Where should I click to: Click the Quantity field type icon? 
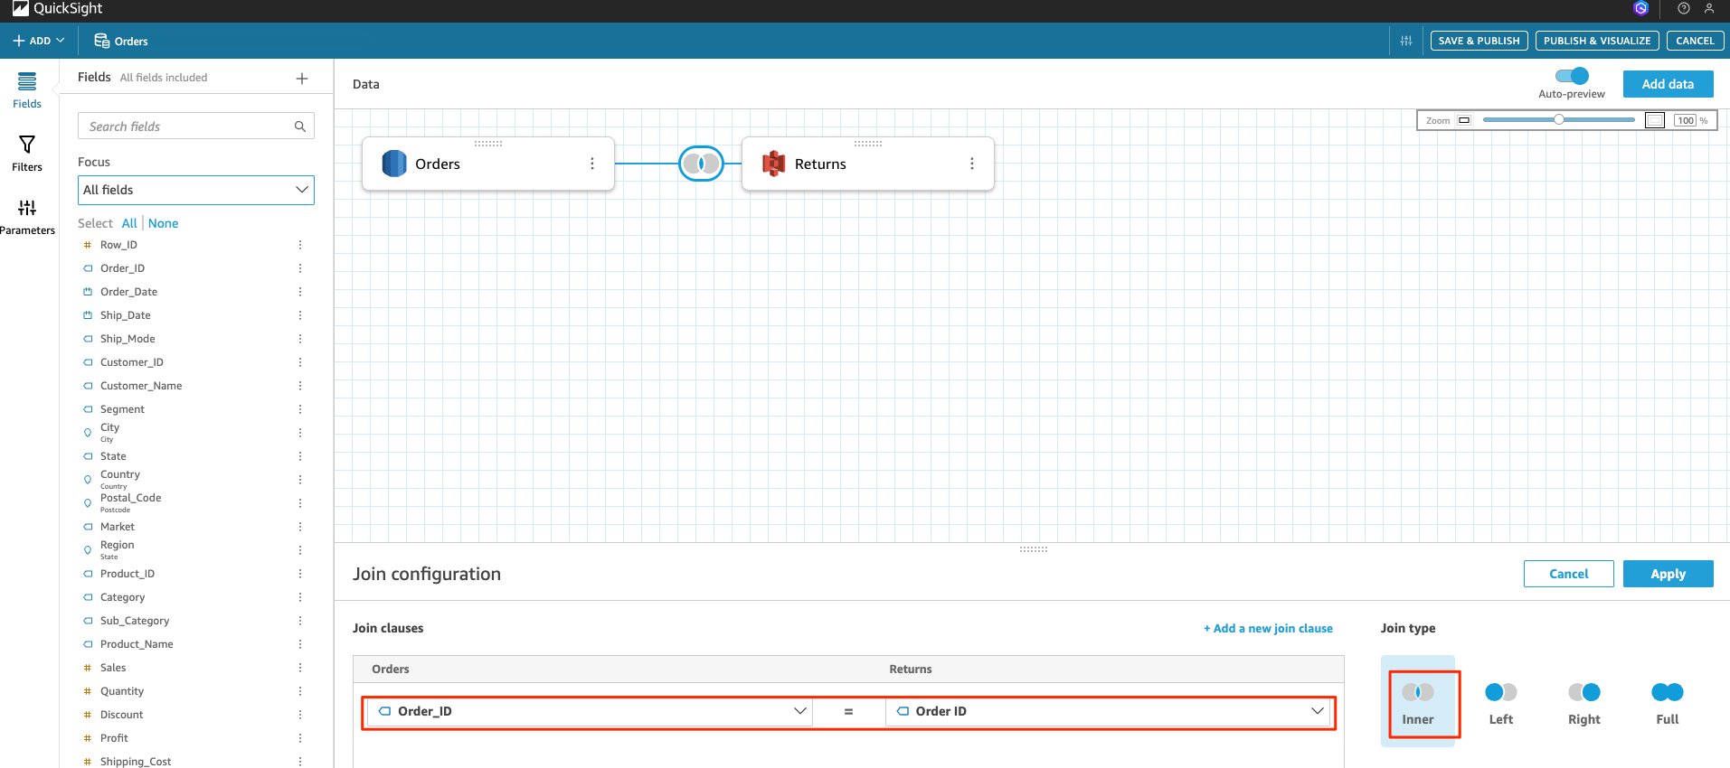pos(88,691)
